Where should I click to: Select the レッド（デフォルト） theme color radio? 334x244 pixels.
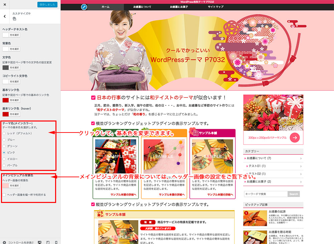[4, 133]
